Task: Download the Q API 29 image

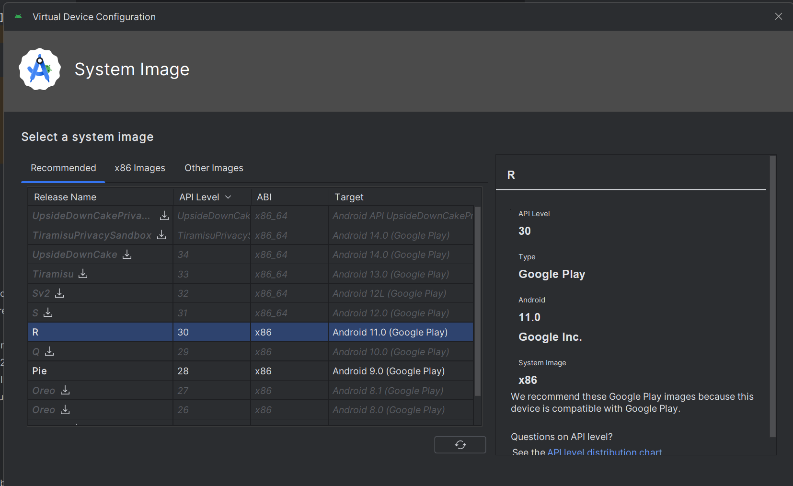Action: pyautogui.click(x=49, y=351)
